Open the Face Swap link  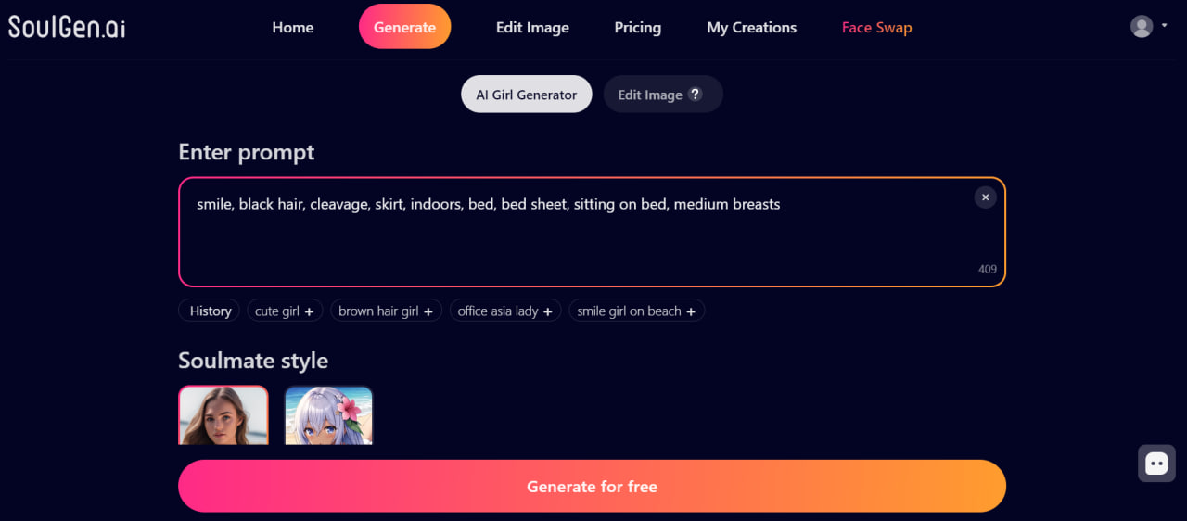pyautogui.click(x=876, y=27)
